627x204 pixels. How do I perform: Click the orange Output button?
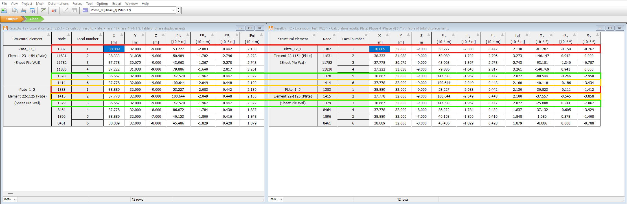12,19
